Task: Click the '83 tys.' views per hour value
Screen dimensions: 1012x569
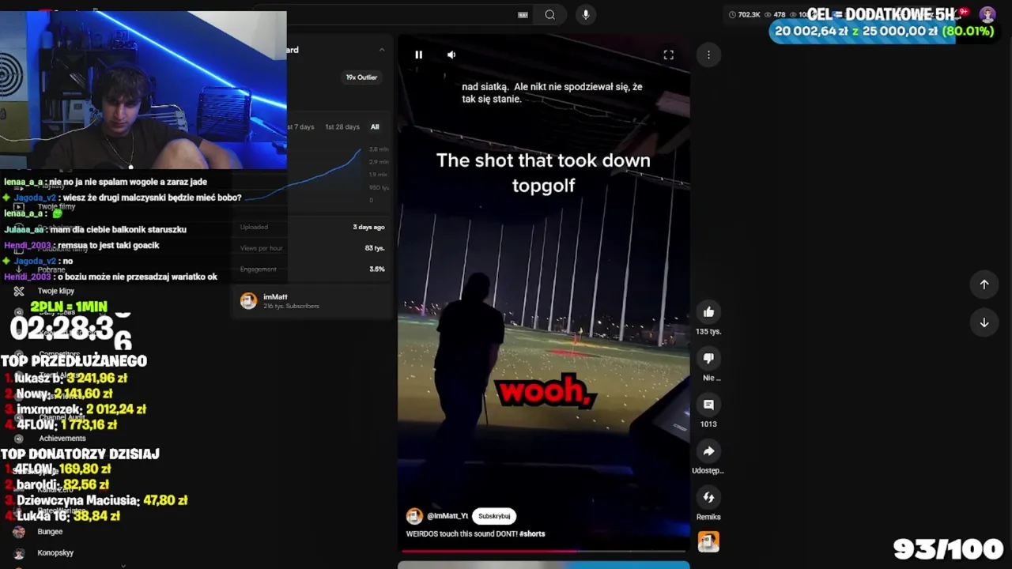Action: 375,248
